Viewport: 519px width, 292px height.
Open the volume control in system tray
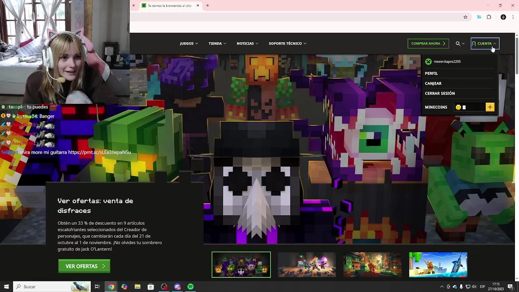[x=474, y=287]
